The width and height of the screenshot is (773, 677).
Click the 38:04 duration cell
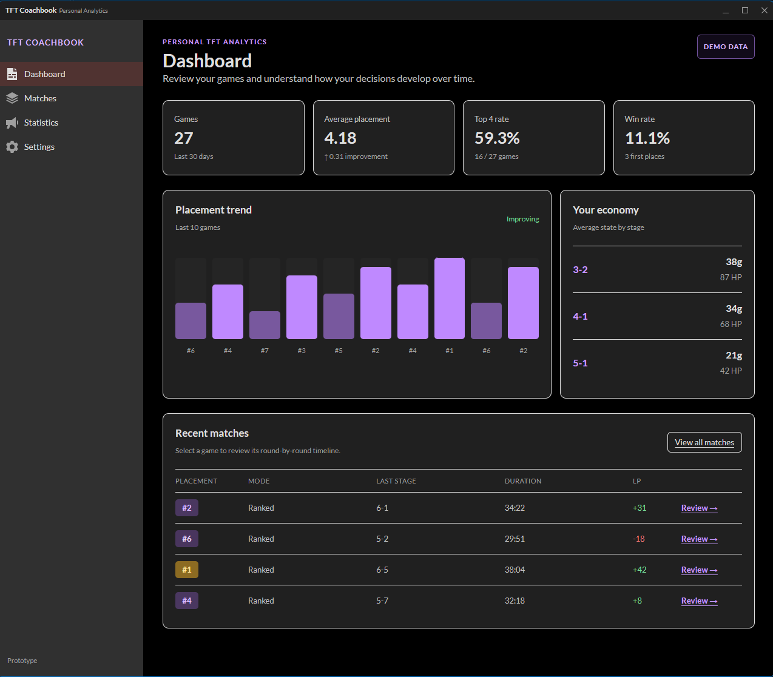515,570
